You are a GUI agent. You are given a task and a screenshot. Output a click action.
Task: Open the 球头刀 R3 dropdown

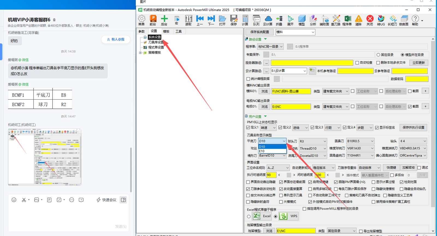313,141
